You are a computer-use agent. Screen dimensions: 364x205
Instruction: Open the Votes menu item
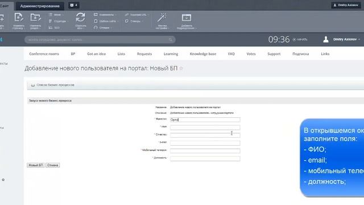[x=251, y=54]
